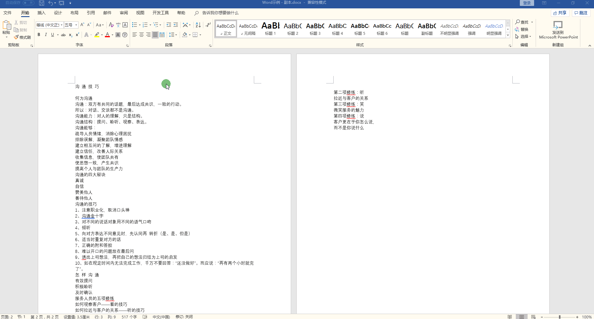This screenshot has width=594, height=319.
Task: Click the 共享 (Share) button
Action: 560,13
